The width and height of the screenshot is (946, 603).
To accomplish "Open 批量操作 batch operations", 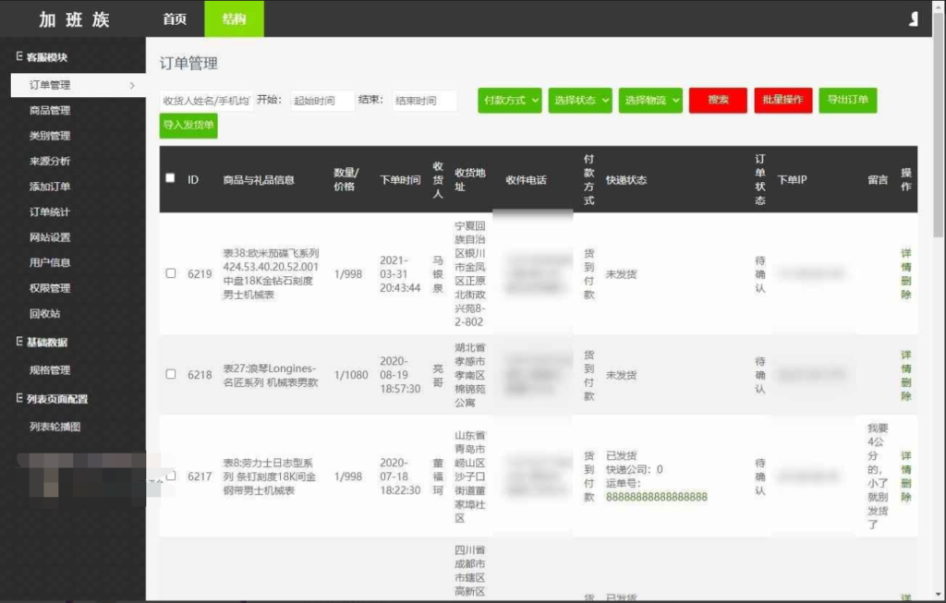I will click(x=782, y=101).
